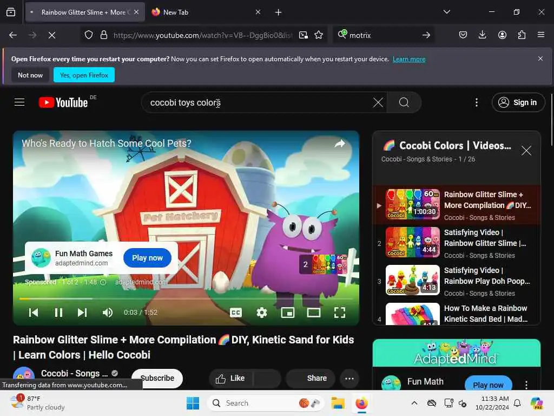
Task: Click the Learn more link in the notification
Action: pyautogui.click(x=409, y=59)
